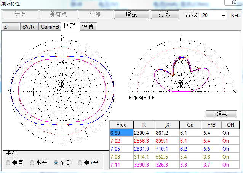243x173 pixels.
Task: Toggle the On cell in the 7.08 row
Action: pyautogui.click(x=230, y=157)
